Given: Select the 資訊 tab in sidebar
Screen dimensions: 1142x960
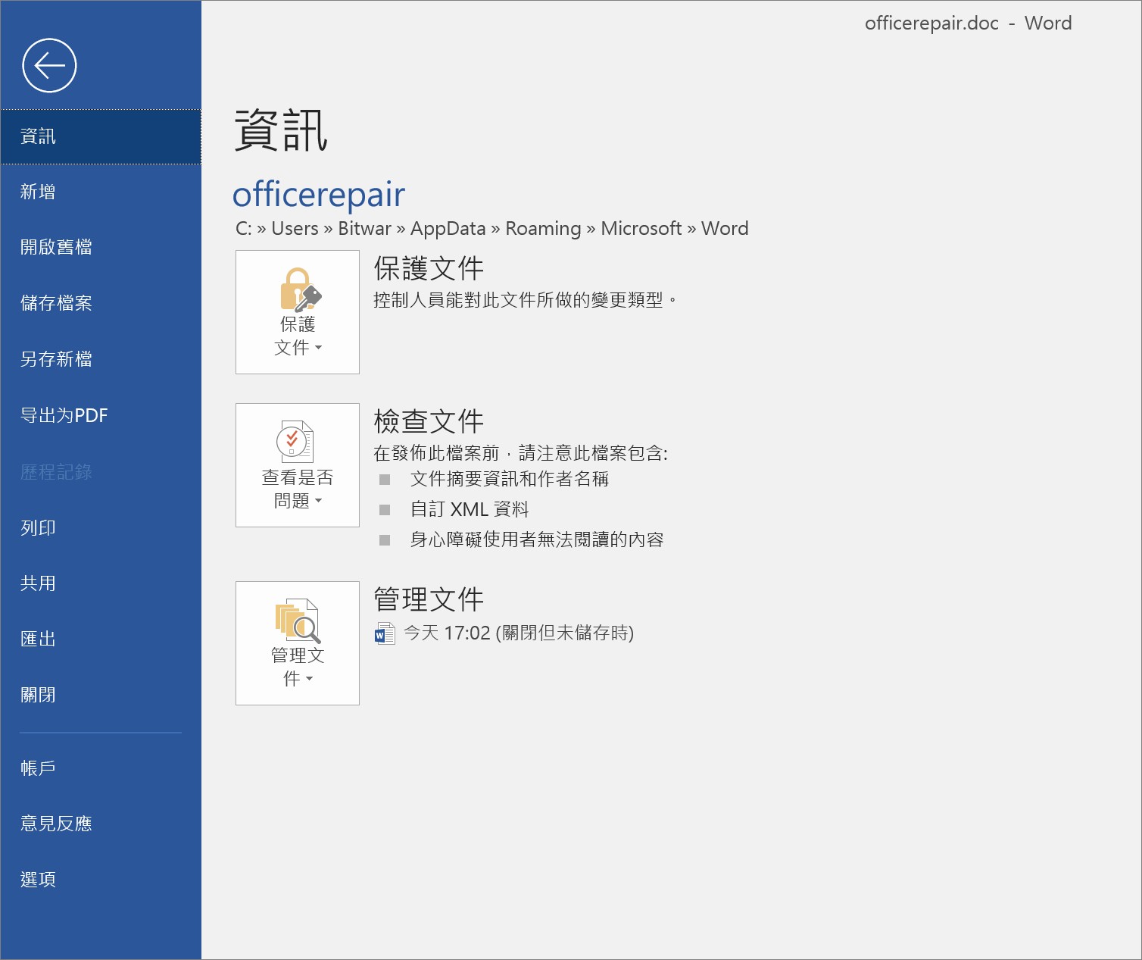Looking at the screenshot, I should 101,136.
